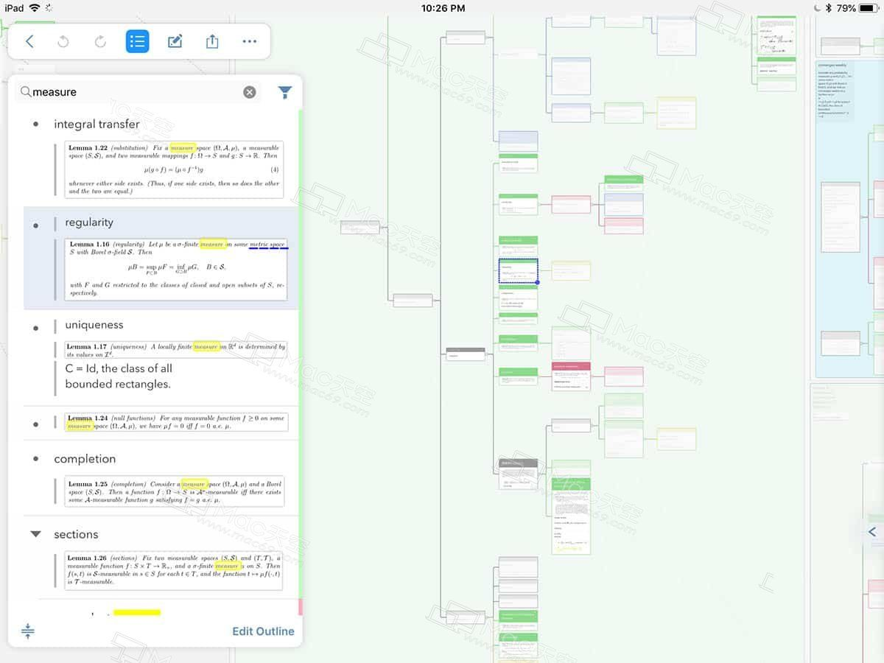Tap the share export icon
This screenshot has width=884, height=663.
pos(212,41)
